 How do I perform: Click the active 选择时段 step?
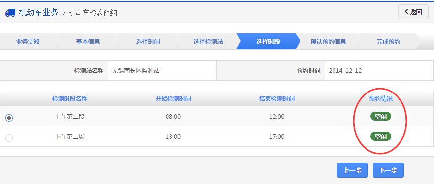coord(268,42)
